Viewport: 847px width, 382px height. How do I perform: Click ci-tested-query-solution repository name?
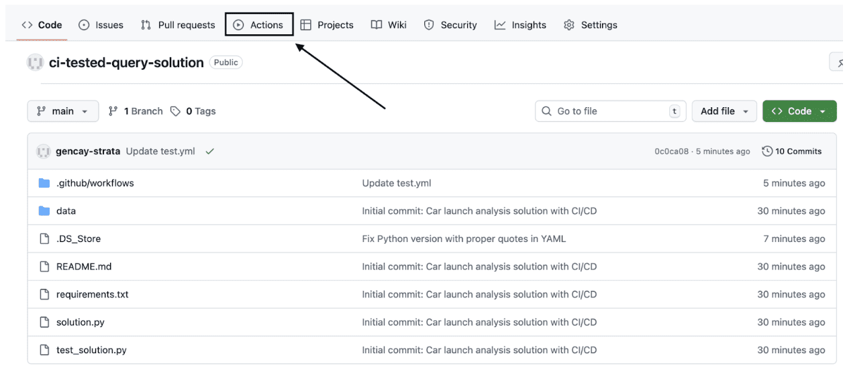coord(126,62)
